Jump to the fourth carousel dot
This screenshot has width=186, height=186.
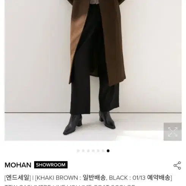click(x=93, y=151)
